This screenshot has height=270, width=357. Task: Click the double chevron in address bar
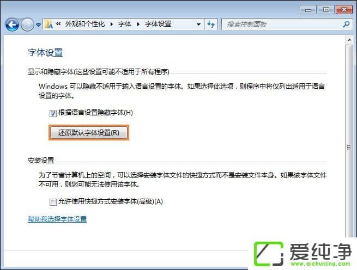click(x=58, y=23)
